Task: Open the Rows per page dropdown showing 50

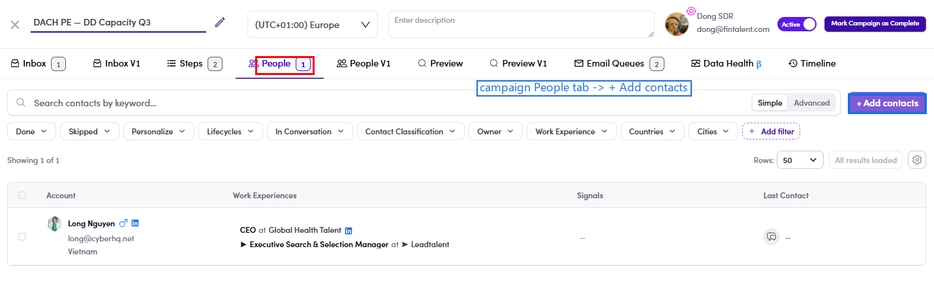Action: pos(800,160)
